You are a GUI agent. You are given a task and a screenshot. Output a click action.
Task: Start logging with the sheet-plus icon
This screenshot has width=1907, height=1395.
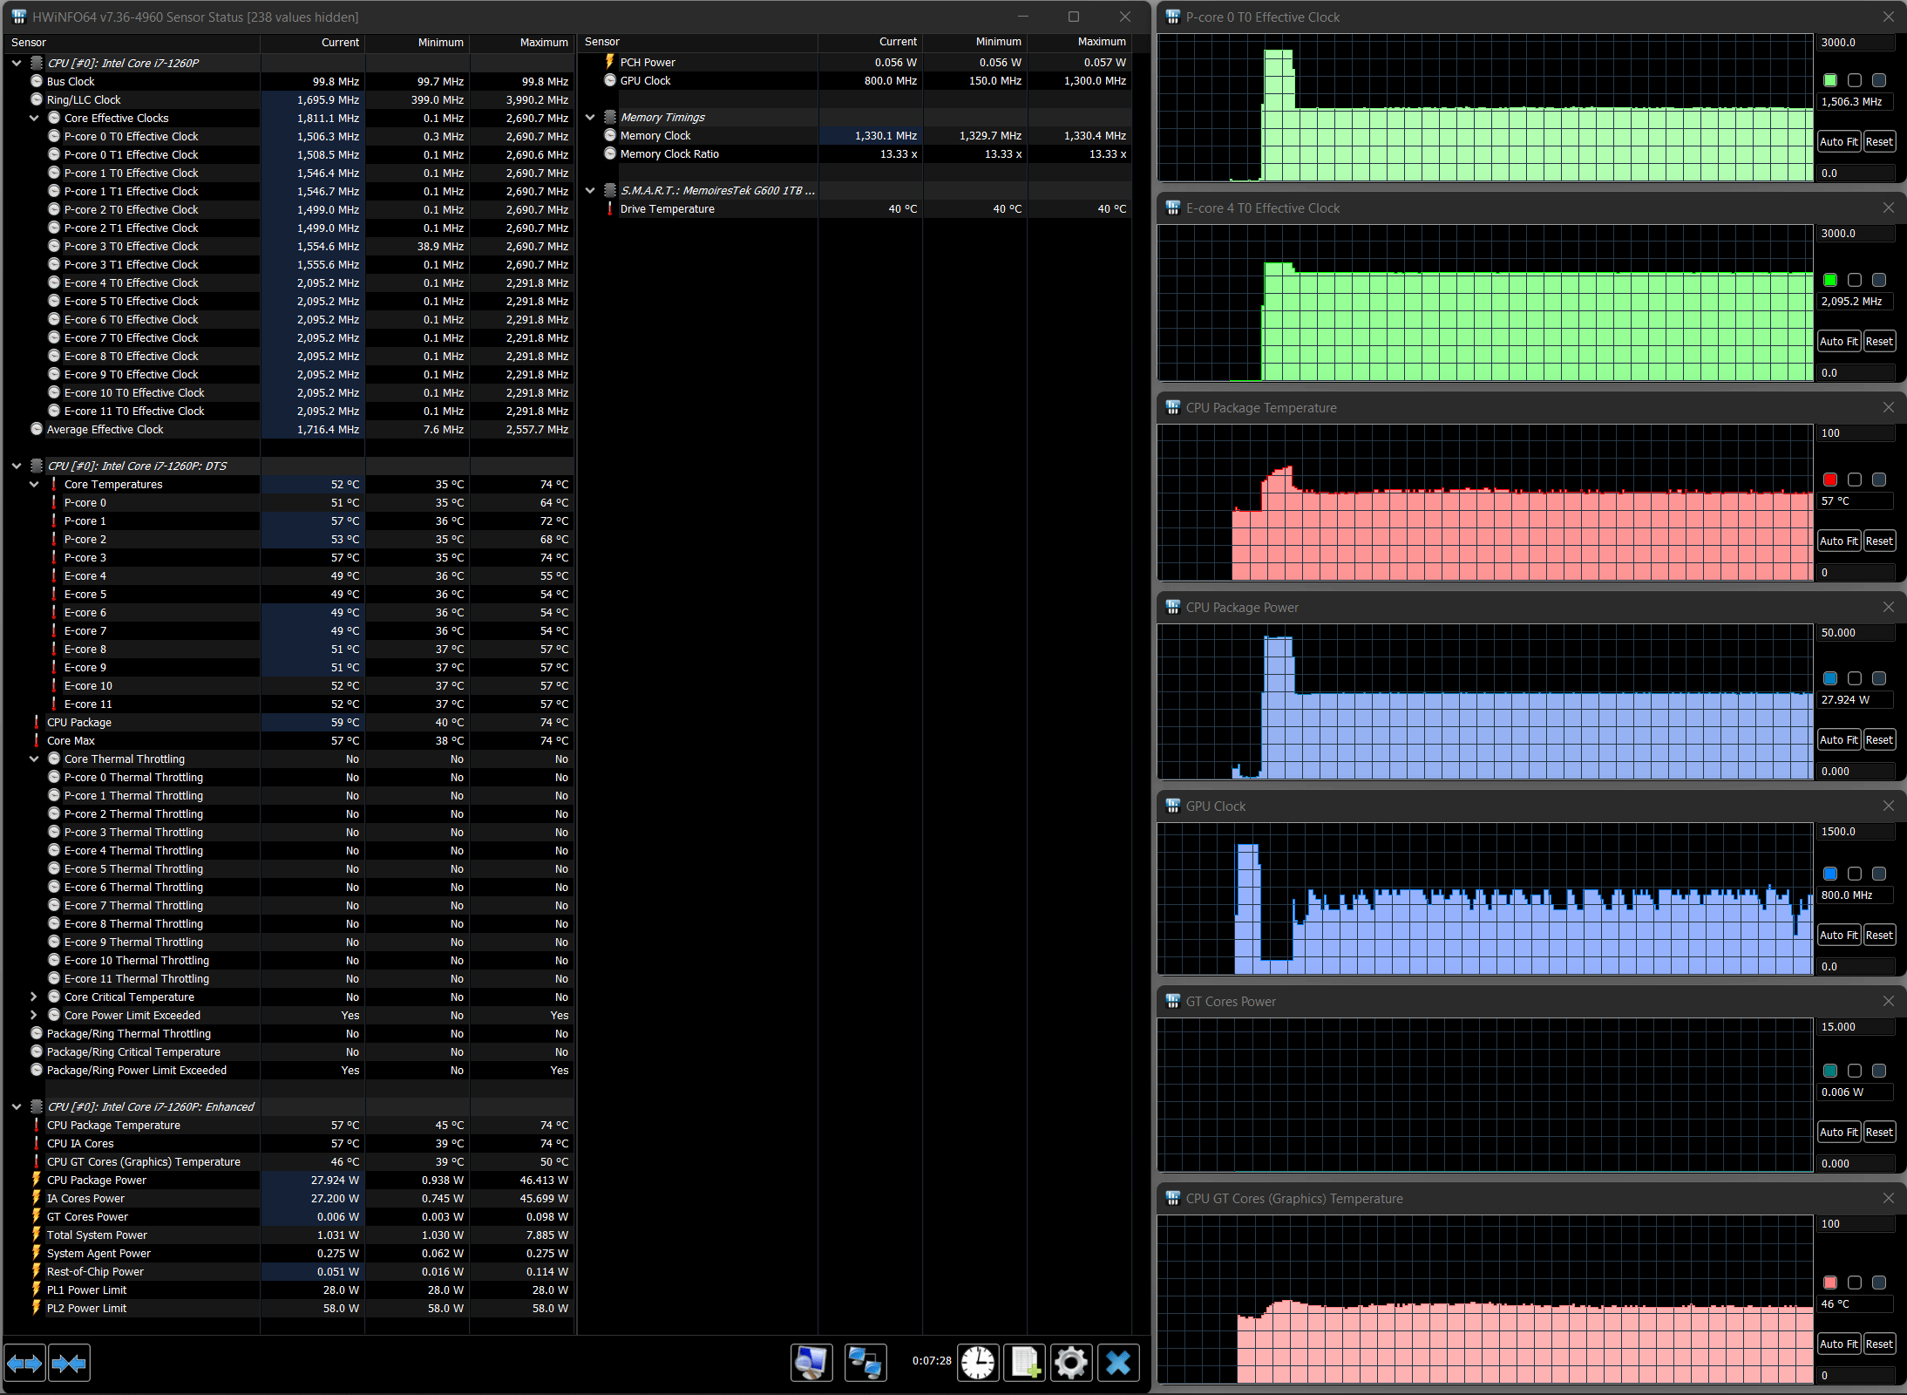tap(1025, 1363)
